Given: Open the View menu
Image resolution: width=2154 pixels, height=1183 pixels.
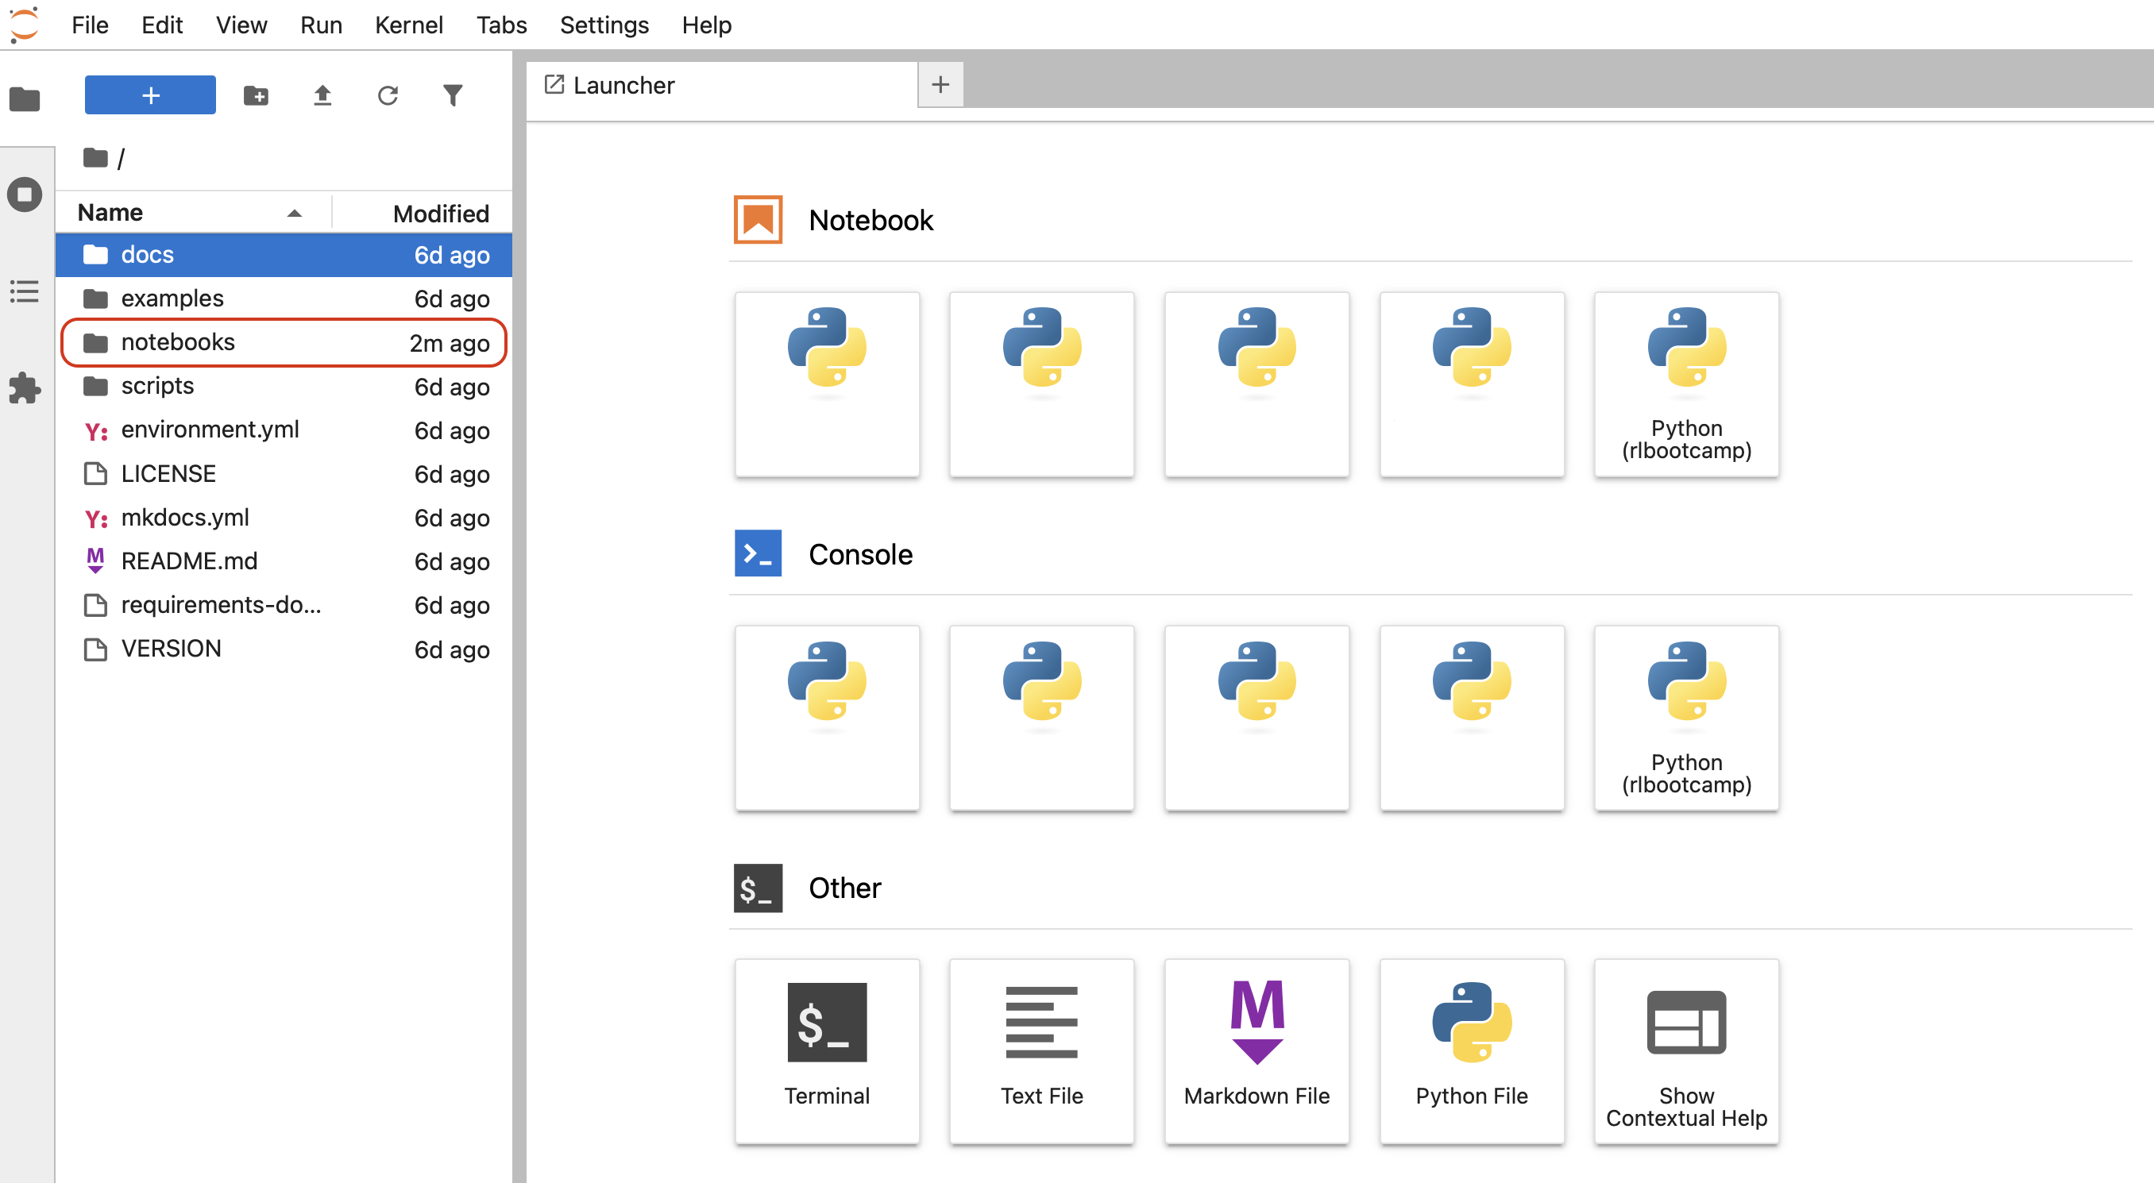Looking at the screenshot, I should coord(241,25).
